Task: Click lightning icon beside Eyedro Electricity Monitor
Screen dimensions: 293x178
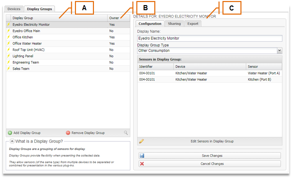Action: pos(8,24)
